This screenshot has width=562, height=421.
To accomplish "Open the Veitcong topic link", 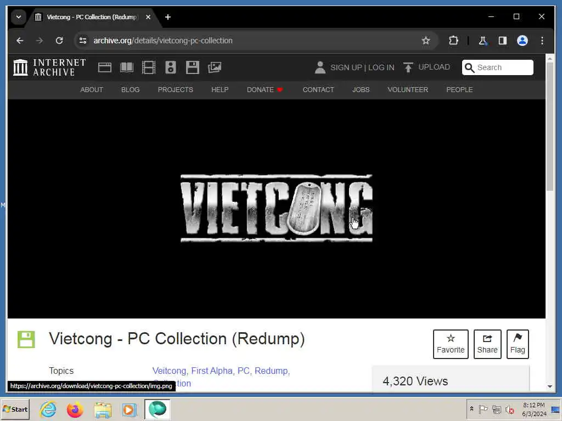I will 169,371.
